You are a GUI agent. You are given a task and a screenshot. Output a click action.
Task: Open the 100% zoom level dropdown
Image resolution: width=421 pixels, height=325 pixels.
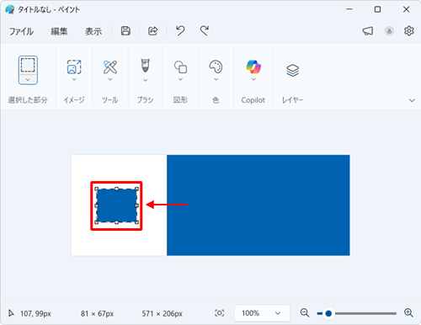(x=262, y=313)
